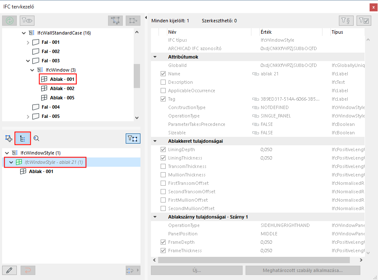Click the tree view icon above IfcWindowStyle

point(23,138)
